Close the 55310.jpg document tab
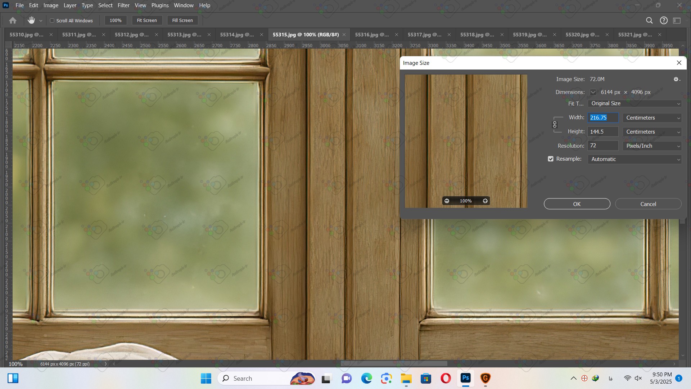The width and height of the screenshot is (691, 389). click(51, 35)
